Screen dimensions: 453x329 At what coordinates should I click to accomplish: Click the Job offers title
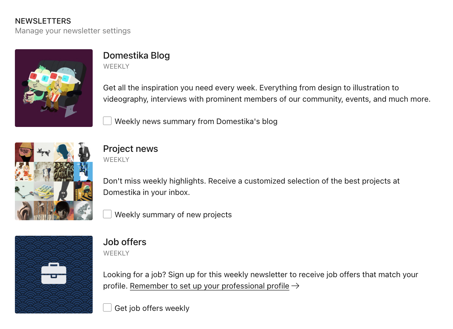coord(125,242)
